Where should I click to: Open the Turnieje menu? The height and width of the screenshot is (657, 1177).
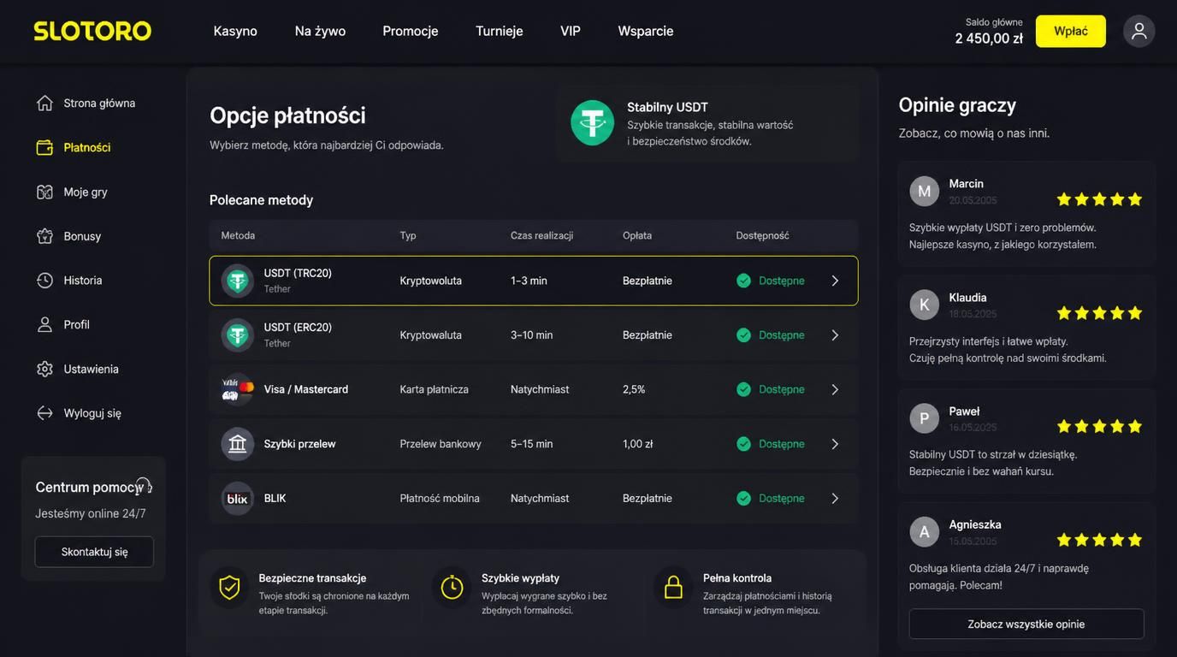(500, 31)
